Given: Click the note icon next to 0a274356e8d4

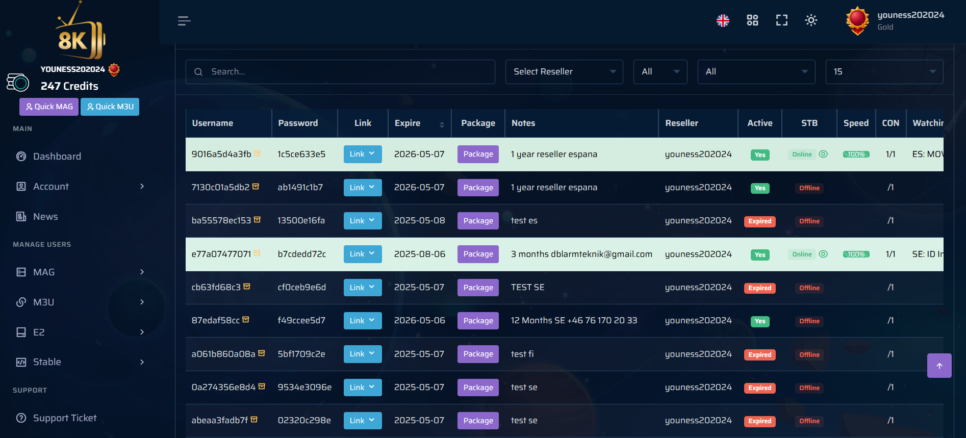Looking at the screenshot, I should point(262,387).
